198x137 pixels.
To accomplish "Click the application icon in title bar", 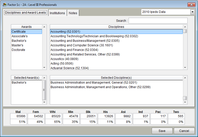I will click(x=5, y=5).
